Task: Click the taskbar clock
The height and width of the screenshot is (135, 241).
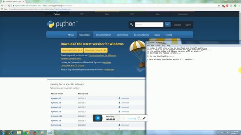Action: coord(235,132)
